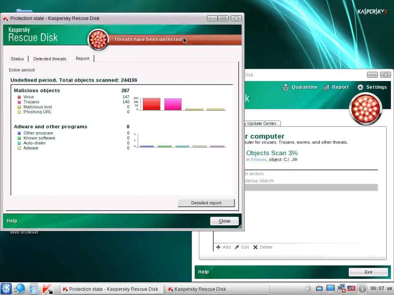Click Help in Protection state window

[x=12, y=221]
